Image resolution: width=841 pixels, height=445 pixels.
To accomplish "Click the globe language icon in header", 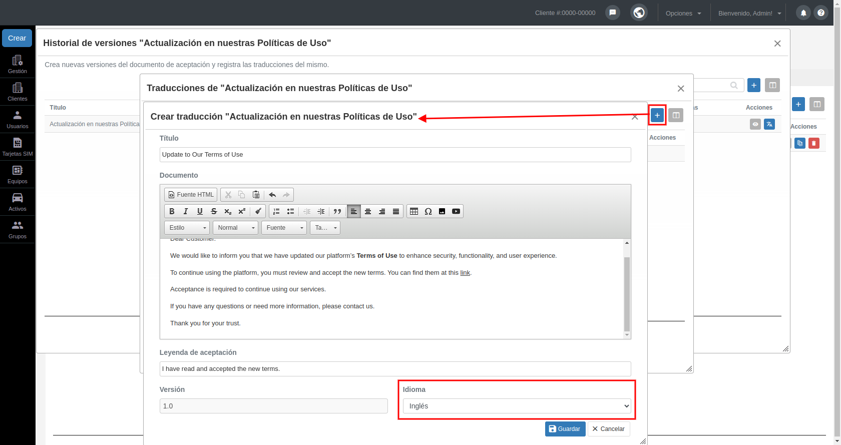I will click(639, 13).
